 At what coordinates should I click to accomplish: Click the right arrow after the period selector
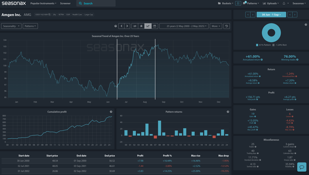pyautogui.click(x=295, y=15)
